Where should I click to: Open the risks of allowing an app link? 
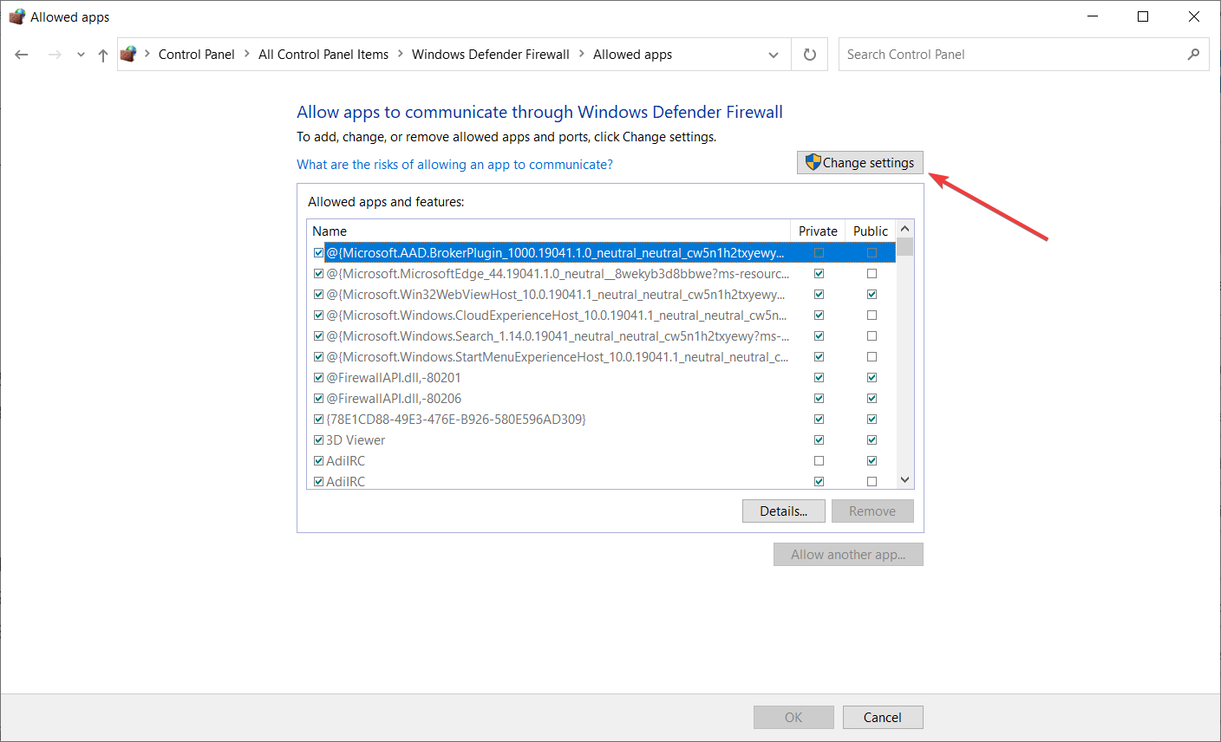tap(454, 164)
